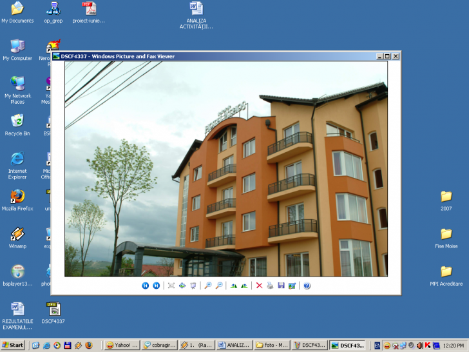This screenshot has width=469, height=352.
Task: Click Yahoo Messenger smiley tray icon
Action: 387,346
